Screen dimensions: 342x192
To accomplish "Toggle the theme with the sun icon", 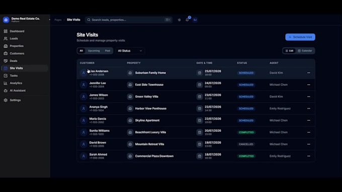I will coord(179,20).
